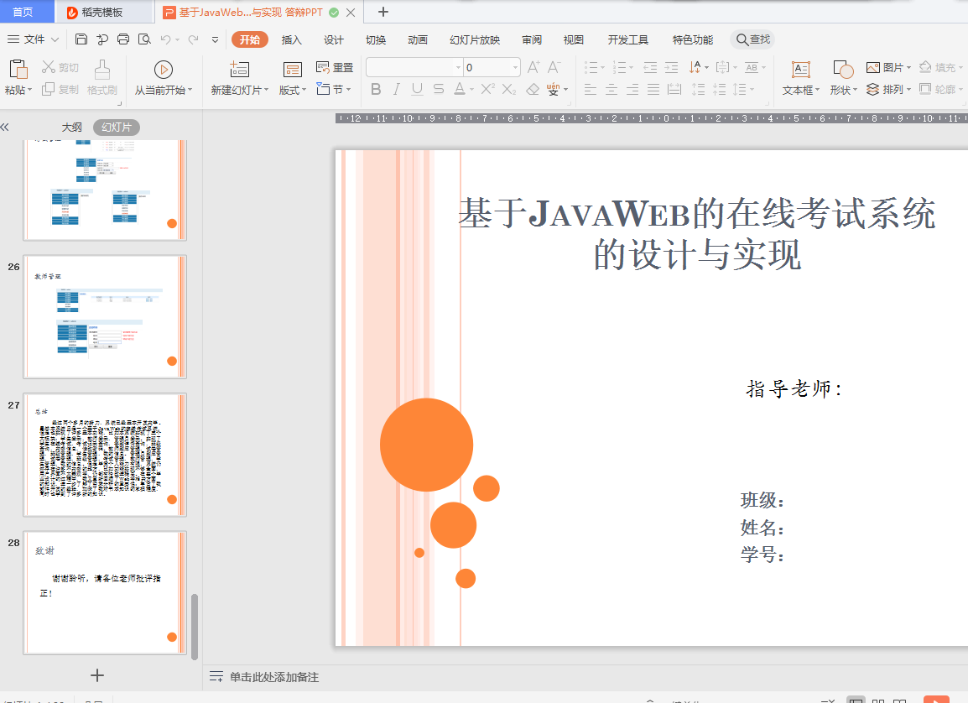This screenshot has height=703, width=968.
Task: Decrease the indent level
Action: click(650, 67)
